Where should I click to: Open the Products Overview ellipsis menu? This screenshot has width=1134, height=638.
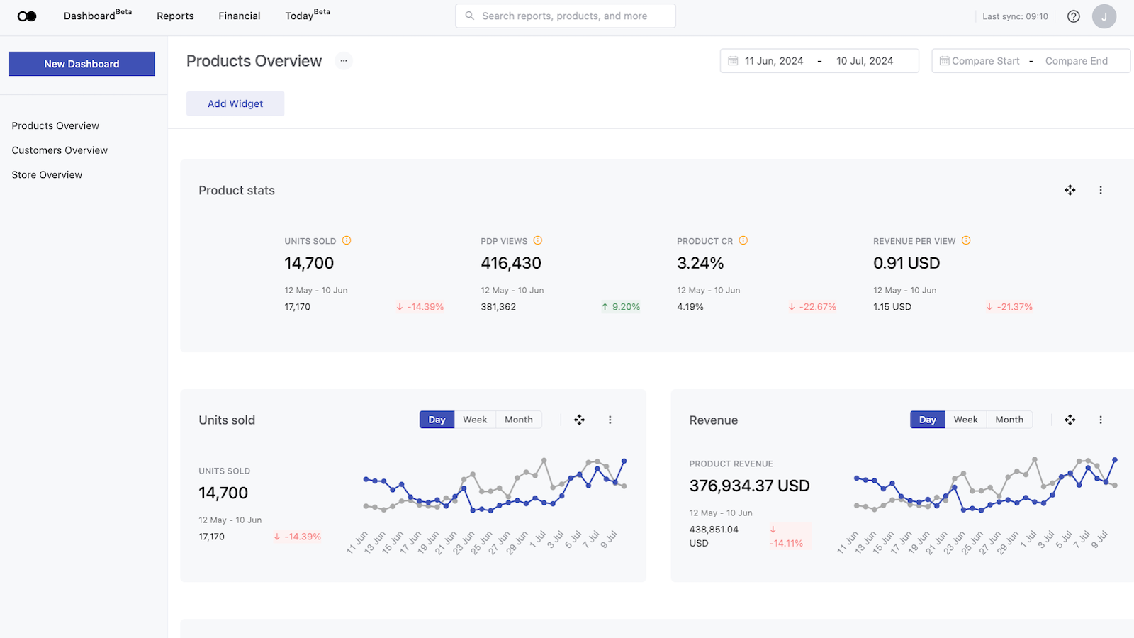click(x=344, y=61)
